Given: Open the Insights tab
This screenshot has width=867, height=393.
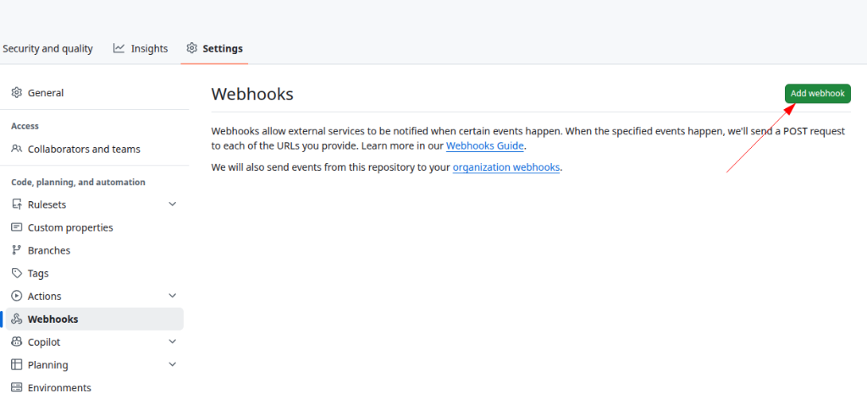Looking at the screenshot, I should tap(141, 48).
